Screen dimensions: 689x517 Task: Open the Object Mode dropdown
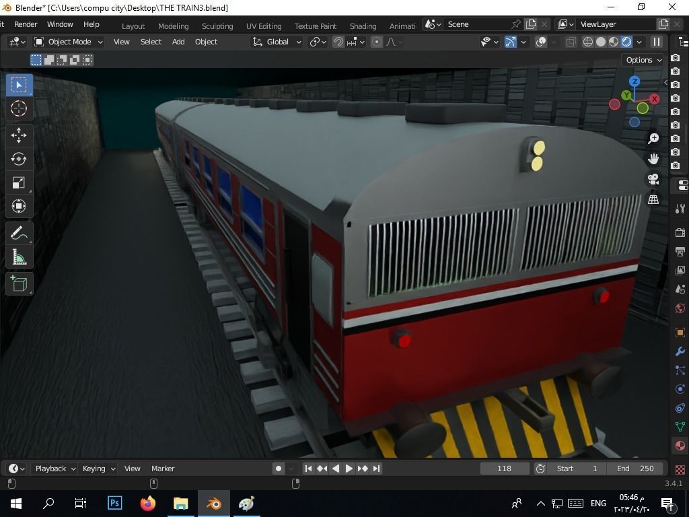(69, 42)
